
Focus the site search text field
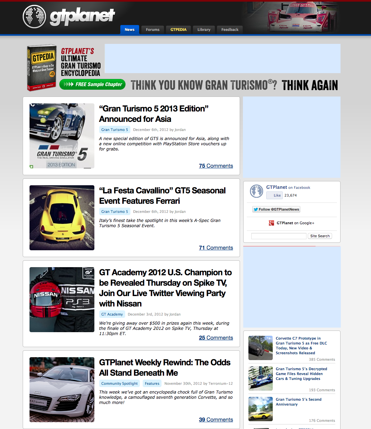tap(279, 236)
